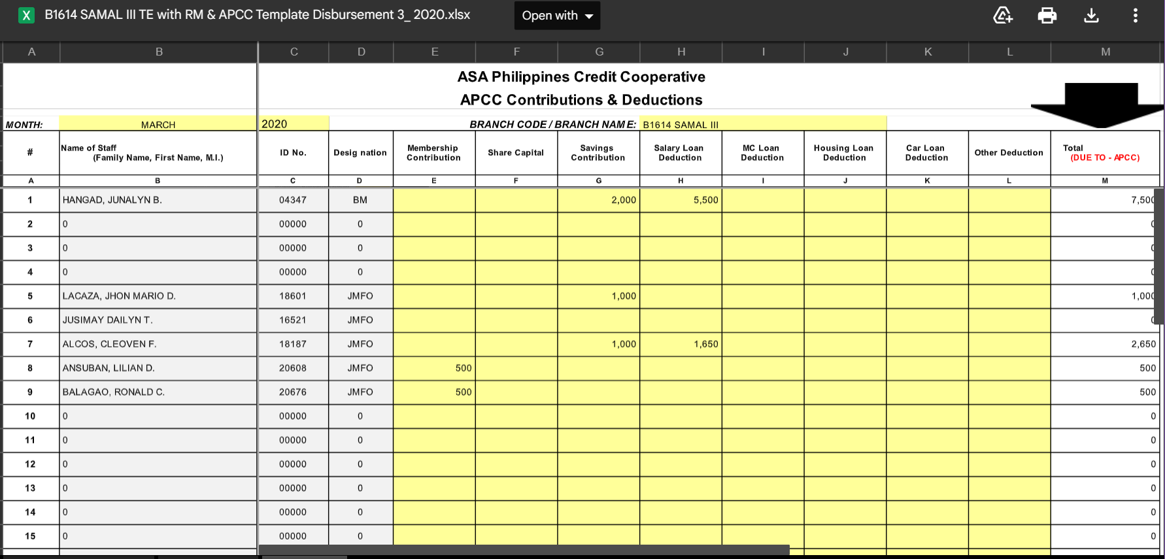1165x559 pixels.
Task: Select Salary Loan Deduction value 5,500
Action: (x=681, y=200)
